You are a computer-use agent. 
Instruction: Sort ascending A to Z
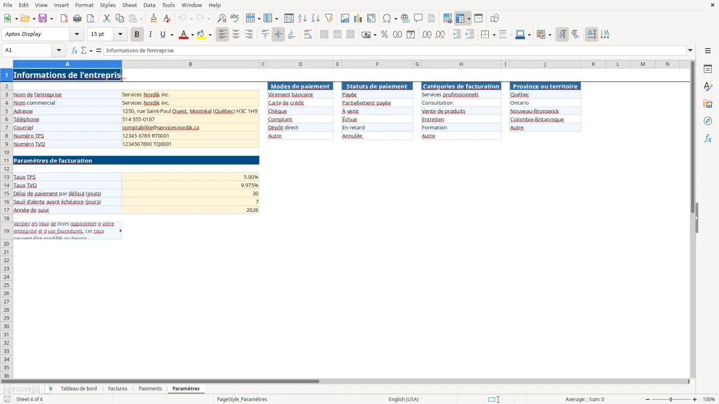pos(303,19)
